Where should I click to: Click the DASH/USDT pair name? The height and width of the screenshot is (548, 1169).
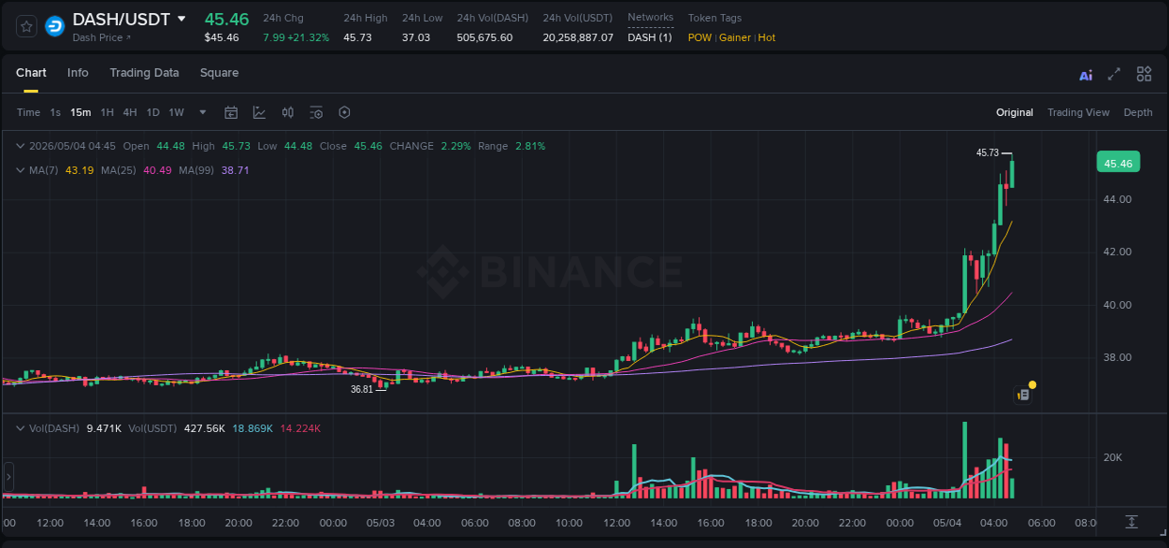click(122, 19)
